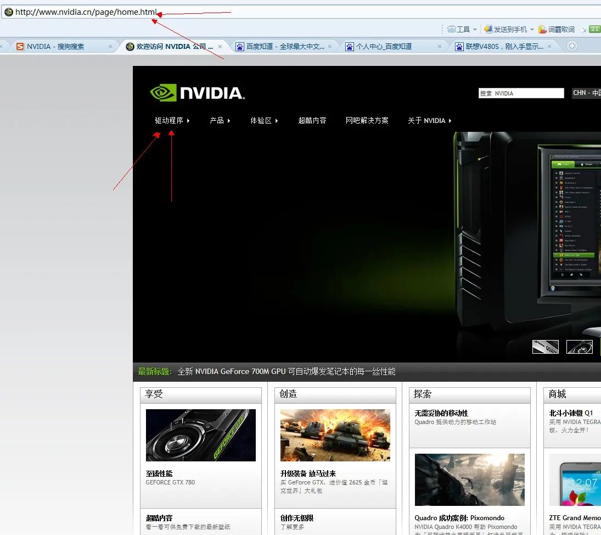Expand the 发送到手机 dropdown arrow
This screenshot has width=601, height=535.
tap(532, 30)
